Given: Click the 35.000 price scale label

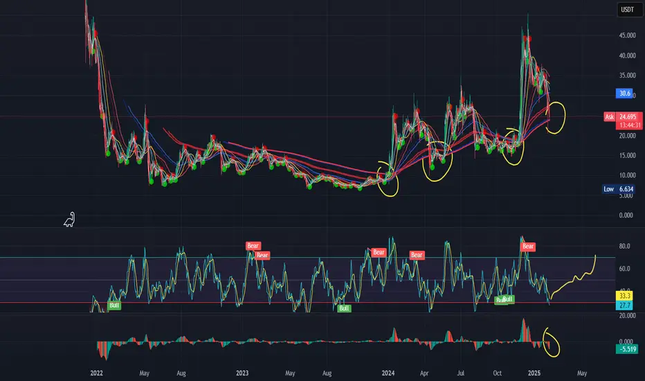Looking at the screenshot, I should click(x=627, y=76).
